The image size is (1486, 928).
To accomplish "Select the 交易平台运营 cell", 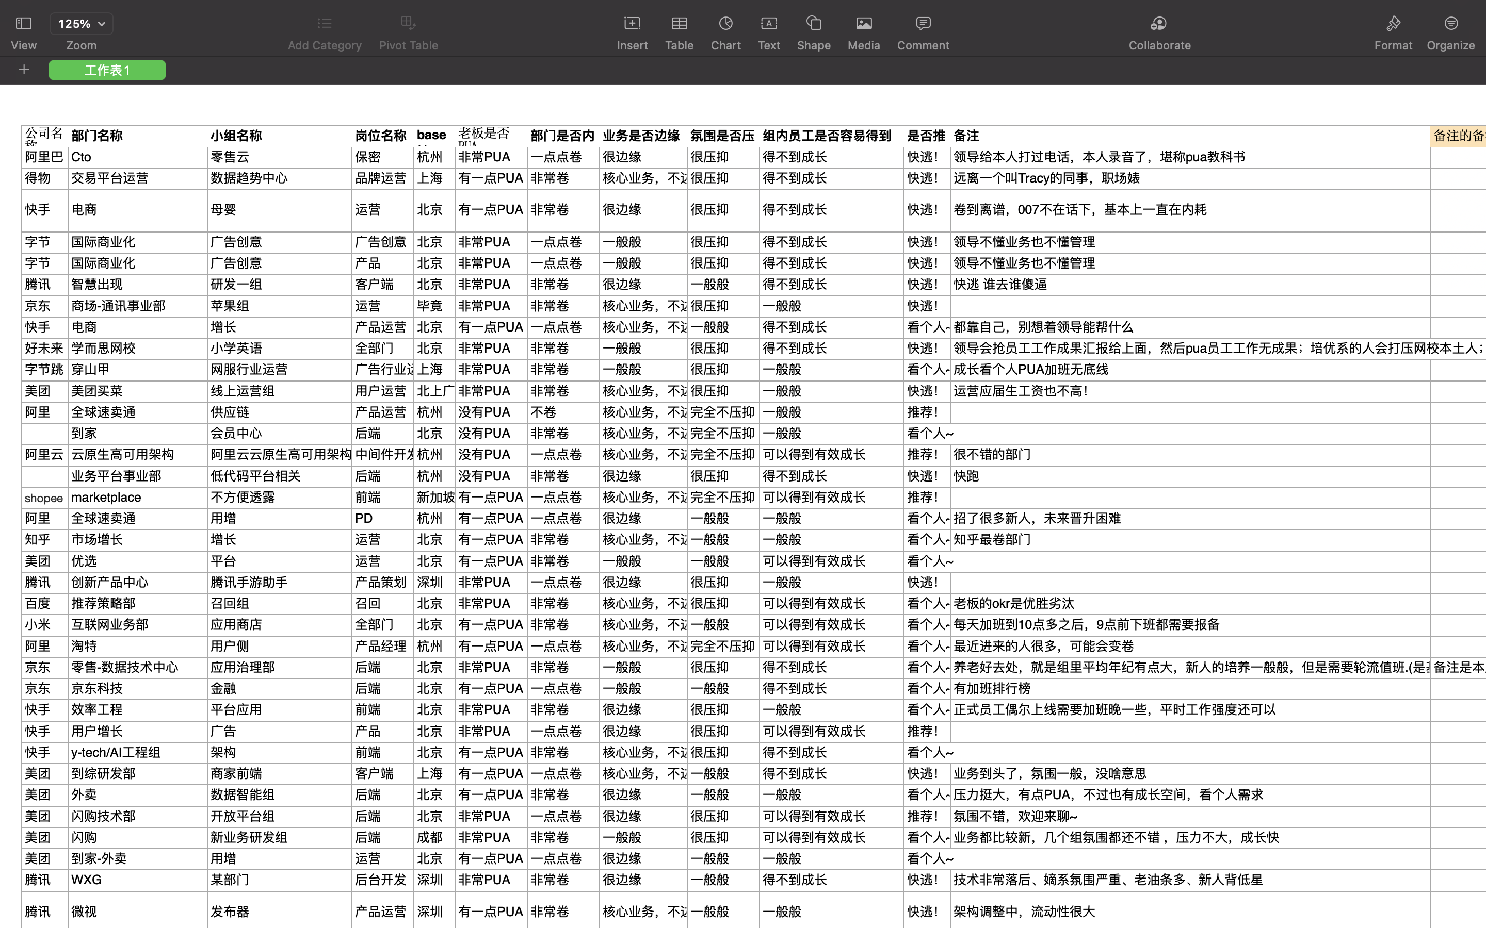I will pyautogui.click(x=138, y=178).
